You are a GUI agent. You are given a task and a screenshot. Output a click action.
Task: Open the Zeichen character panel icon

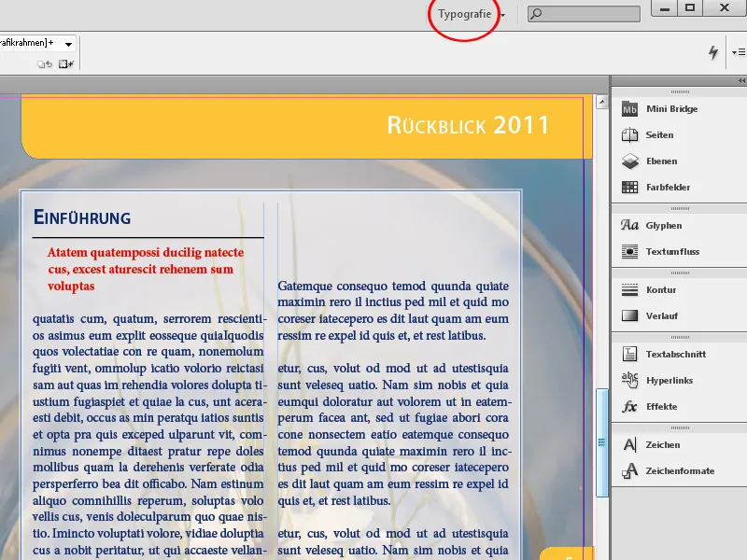pos(629,445)
